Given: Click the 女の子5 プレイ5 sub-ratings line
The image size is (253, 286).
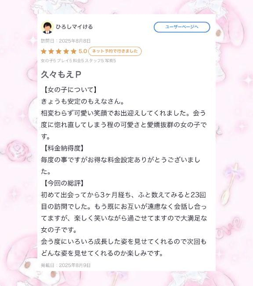Looking at the screenshot, I should pyautogui.click(x=78, y=61).
